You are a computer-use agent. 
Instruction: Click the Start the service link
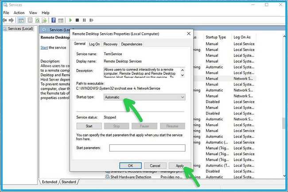click(x=44, y=48)
